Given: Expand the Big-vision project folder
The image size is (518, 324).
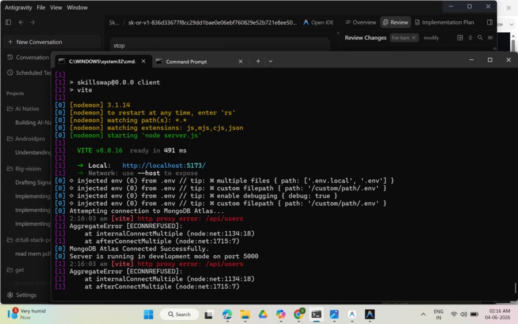Looking at the screenshot, I should (x=24, y=168).
